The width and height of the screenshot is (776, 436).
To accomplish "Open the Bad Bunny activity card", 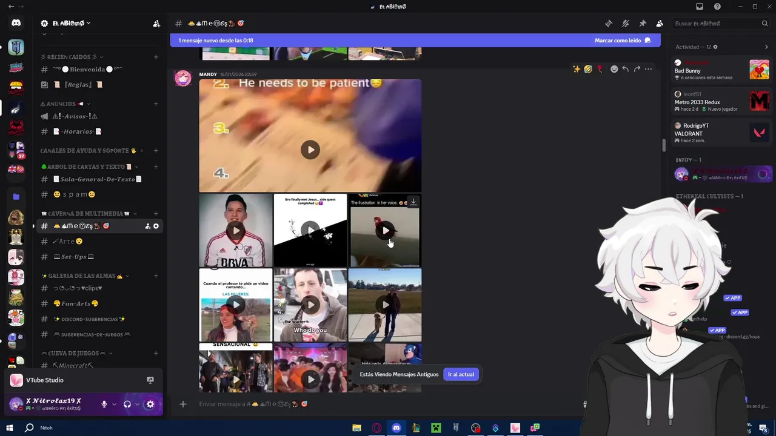I will tap(721, 70).
